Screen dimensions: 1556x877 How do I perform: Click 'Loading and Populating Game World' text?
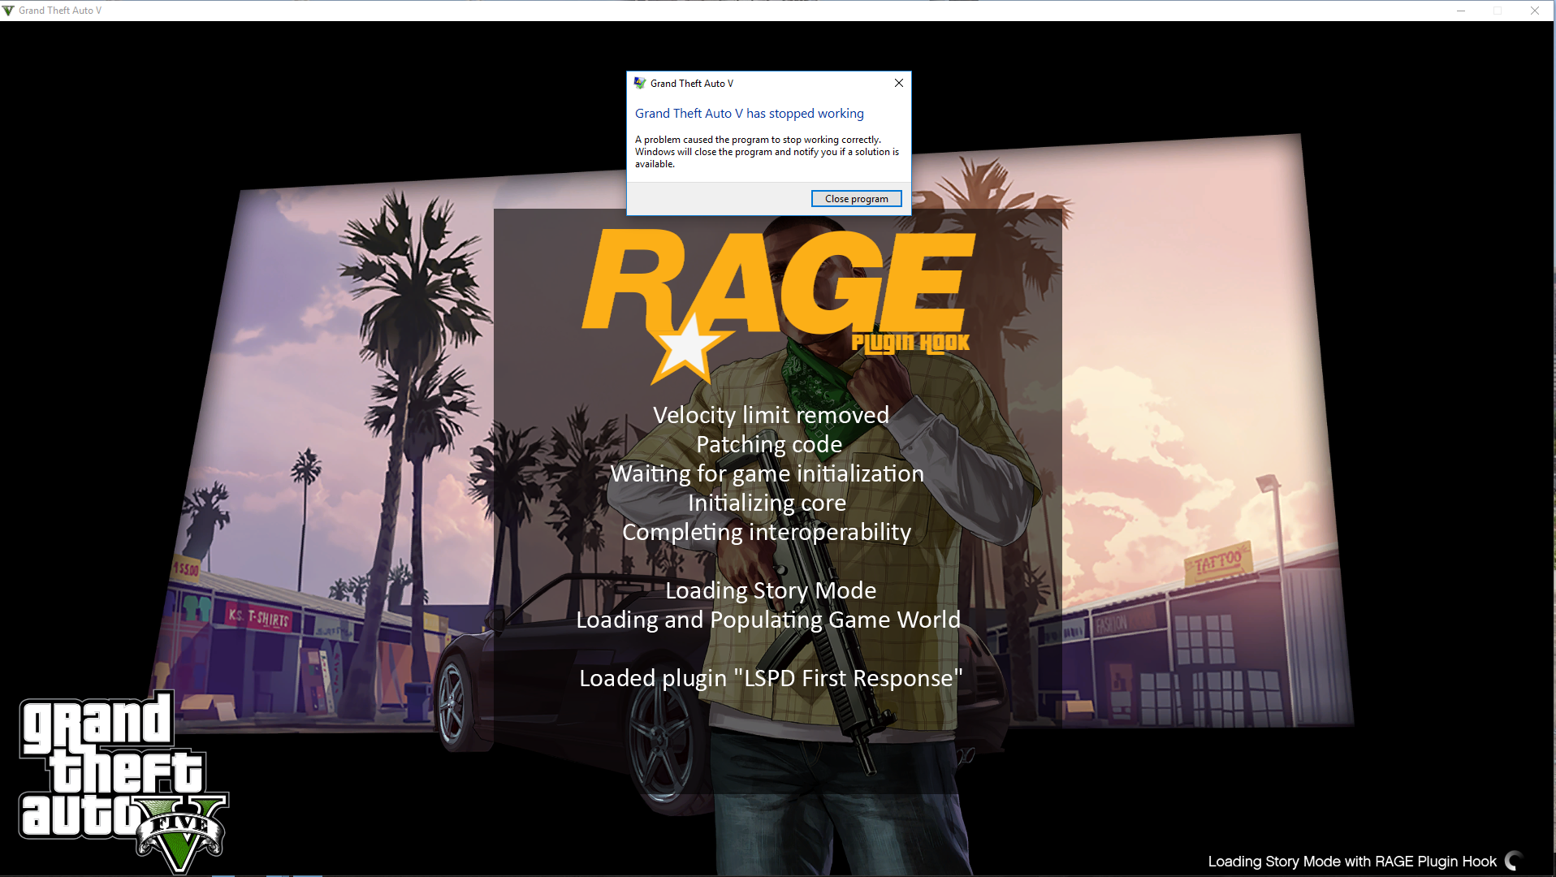pos(767,620)
